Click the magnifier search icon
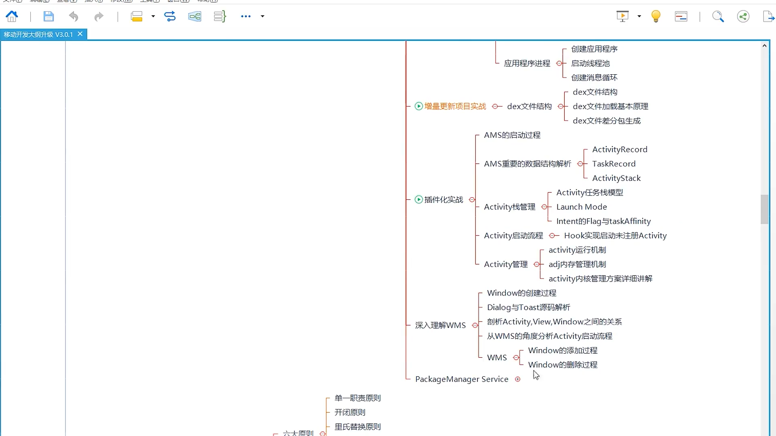Screen dimensions: 776x436 tap(718, 17)
